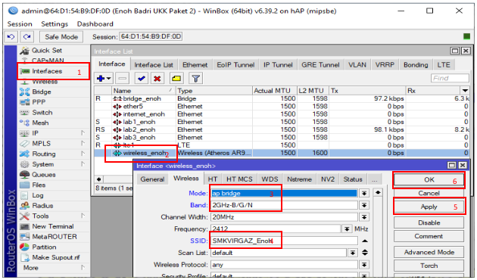This screenshot has height=280, width=477.
Task: Expand the More sidebar menu
Action: pyautogui.click(x=31, y=268)
